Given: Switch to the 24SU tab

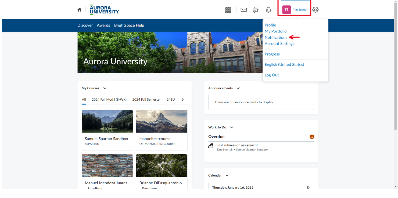Looking at the screenshot, I should [x=171, y=100].
